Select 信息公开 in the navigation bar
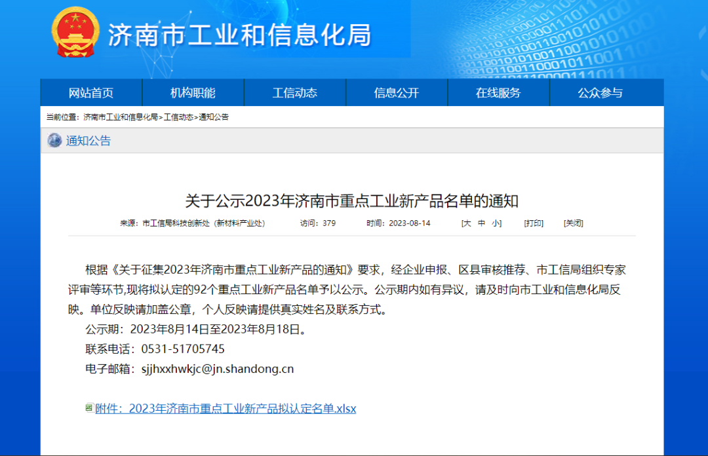708x456 pixels. (x=397, y=93)
